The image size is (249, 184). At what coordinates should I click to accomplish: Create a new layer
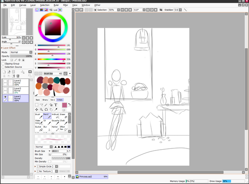pyautogui.click(x=4, y=72)
